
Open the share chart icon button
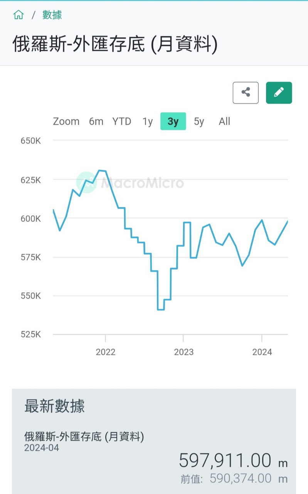coord(246,93)
